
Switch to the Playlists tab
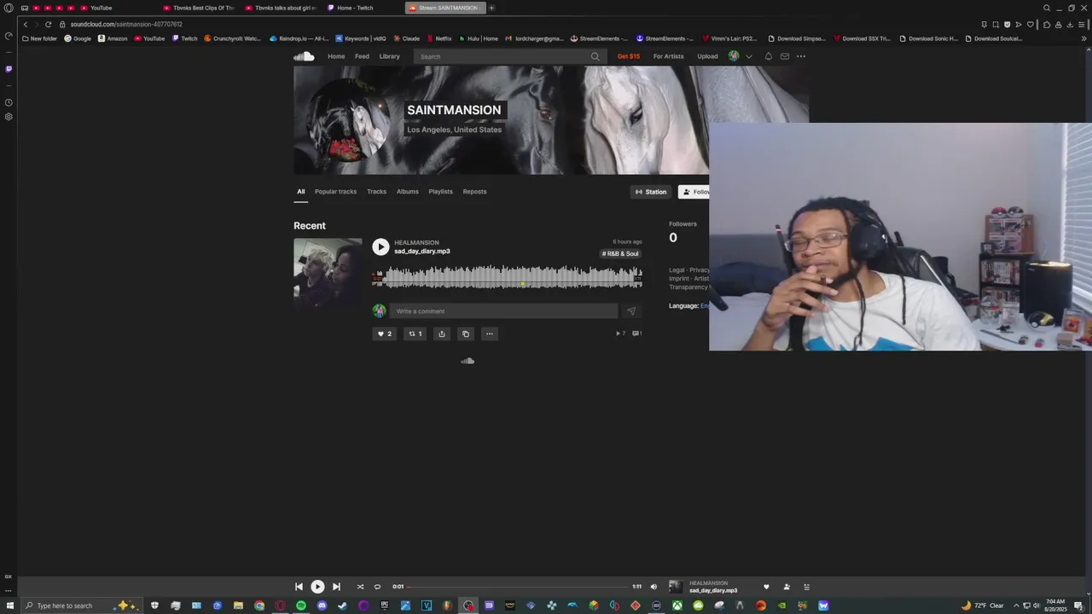click(x=440, y=191)
